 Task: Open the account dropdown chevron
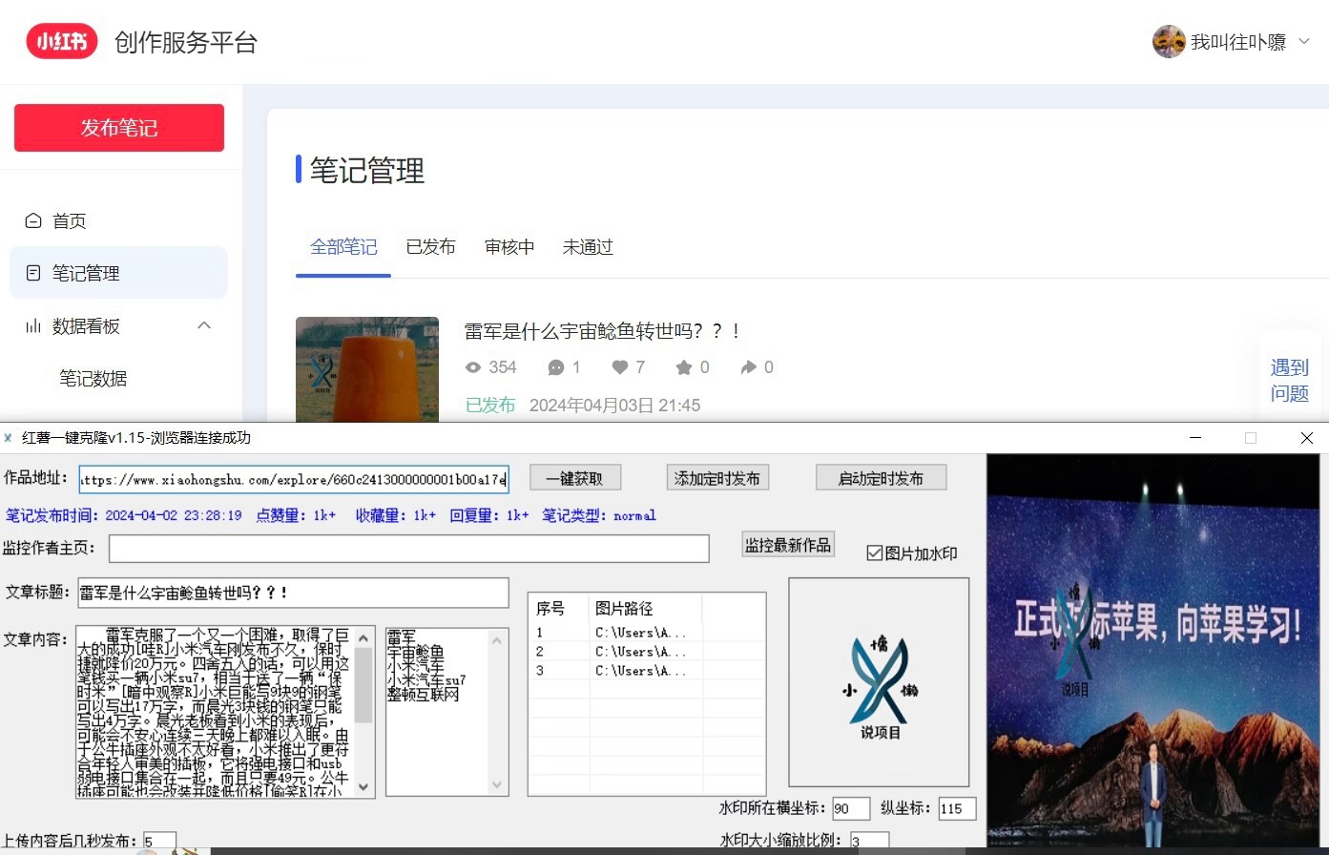pyautogui.click(x=1304, y=42)
